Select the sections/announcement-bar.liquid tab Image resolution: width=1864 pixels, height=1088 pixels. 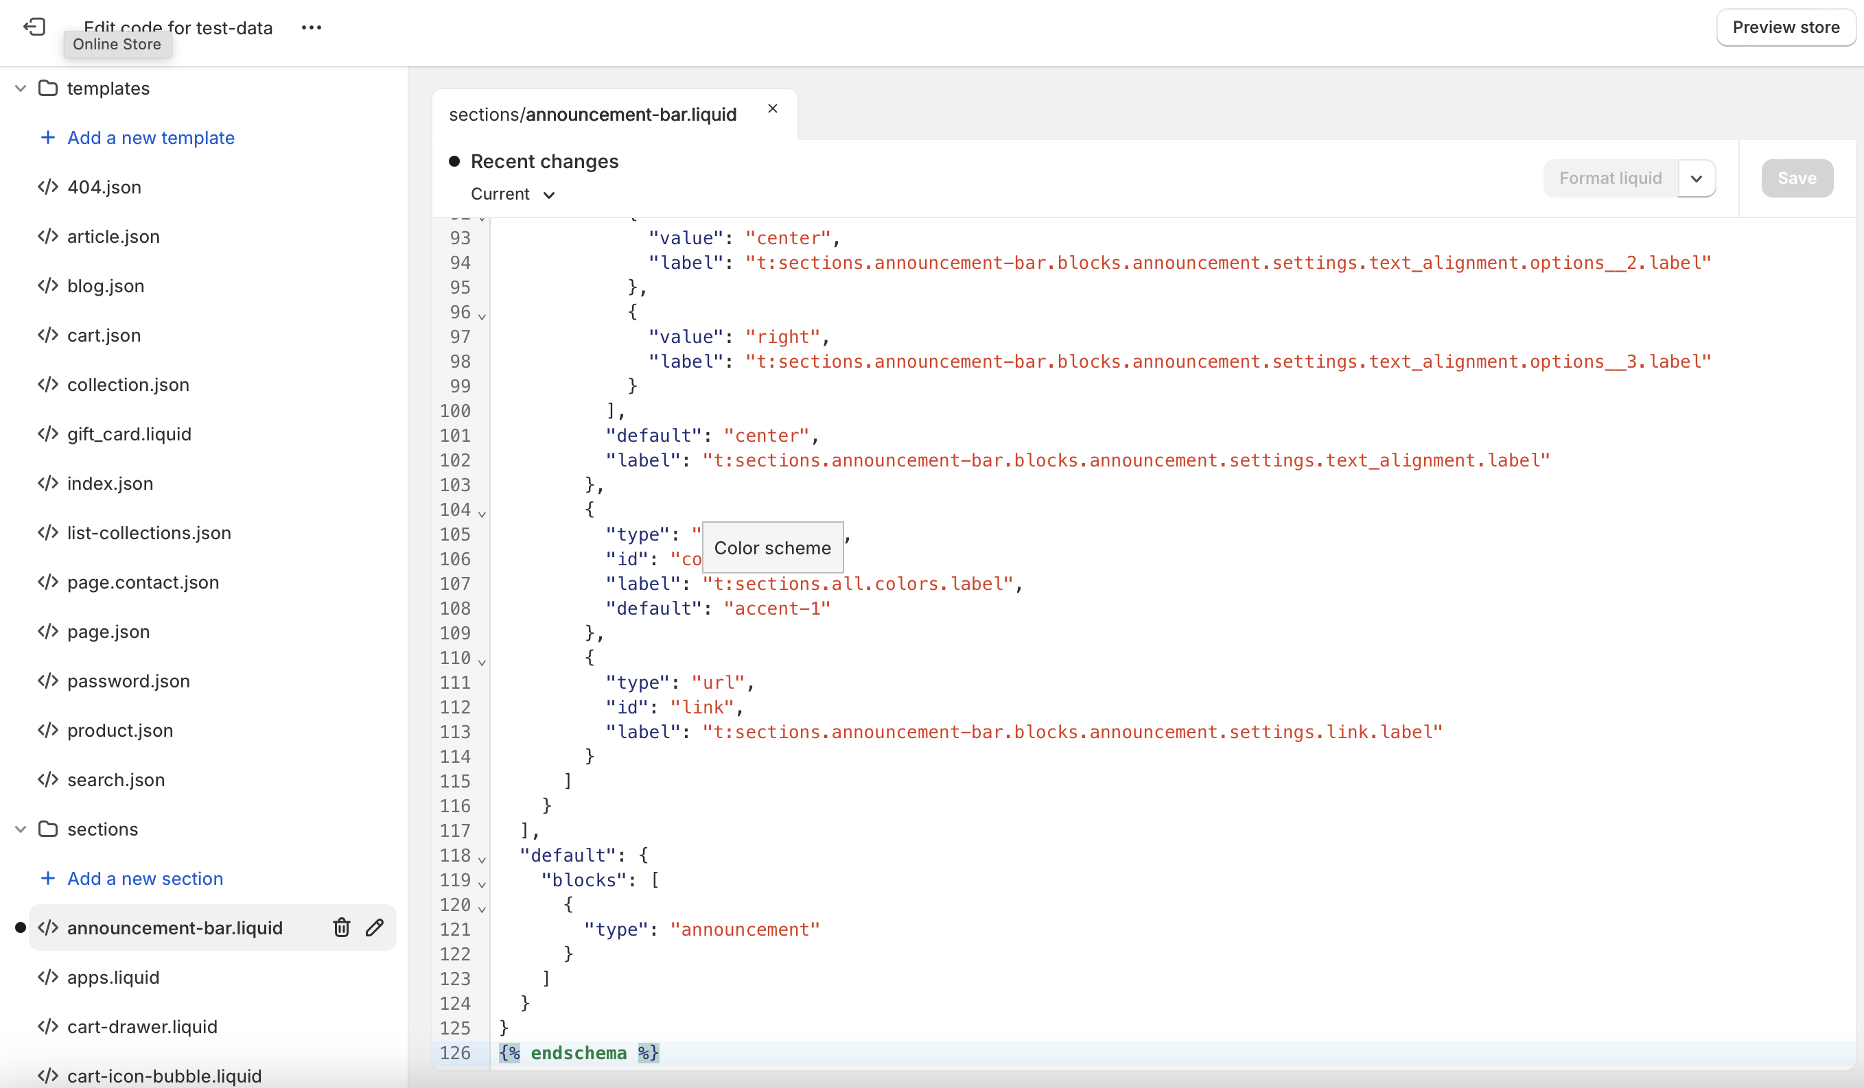pyautogui.click(x=593, y=115)
